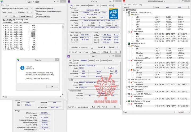Open HWMonitor Tools menu
Image resolution: width=191 pixels, height=132 pixels.
click(x=135, y=4)
